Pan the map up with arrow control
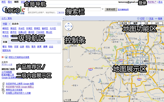Viewport: 164px width, 102px height. (69, 24)
